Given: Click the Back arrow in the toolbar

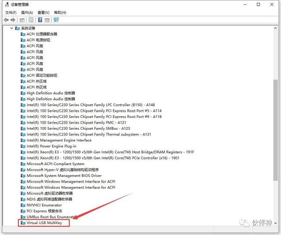Looking at the screenshot, I should (x=6, y=20).
